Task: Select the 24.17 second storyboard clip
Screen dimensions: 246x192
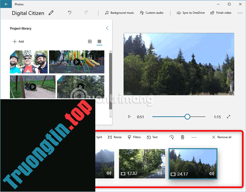Action: click(x=193, y=164)
